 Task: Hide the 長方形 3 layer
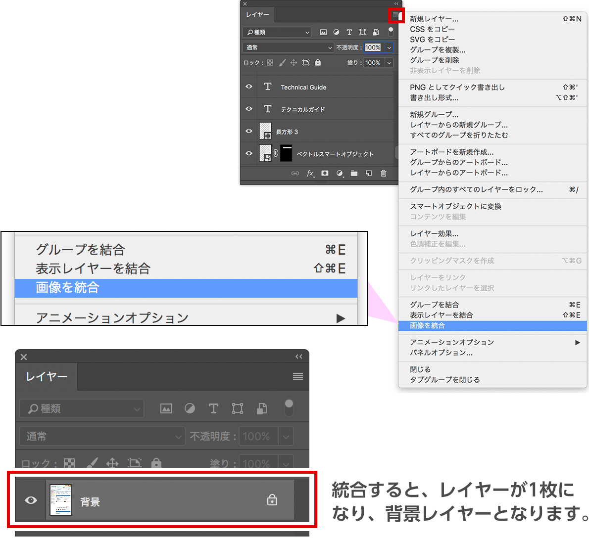pyautogui.click(x=248, y=131)
